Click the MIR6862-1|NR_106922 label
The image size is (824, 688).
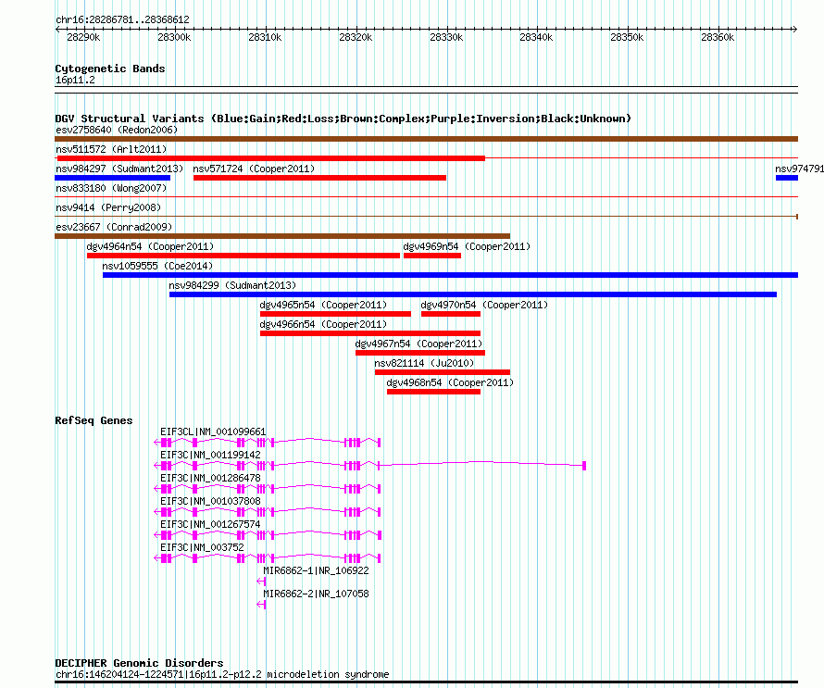[316, 570]
